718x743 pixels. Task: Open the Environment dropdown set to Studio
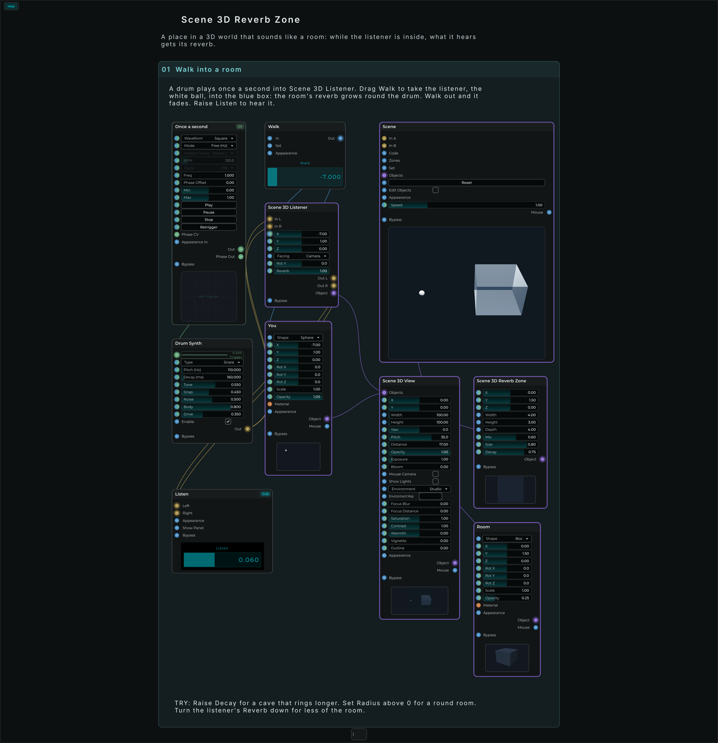[420, 489]
